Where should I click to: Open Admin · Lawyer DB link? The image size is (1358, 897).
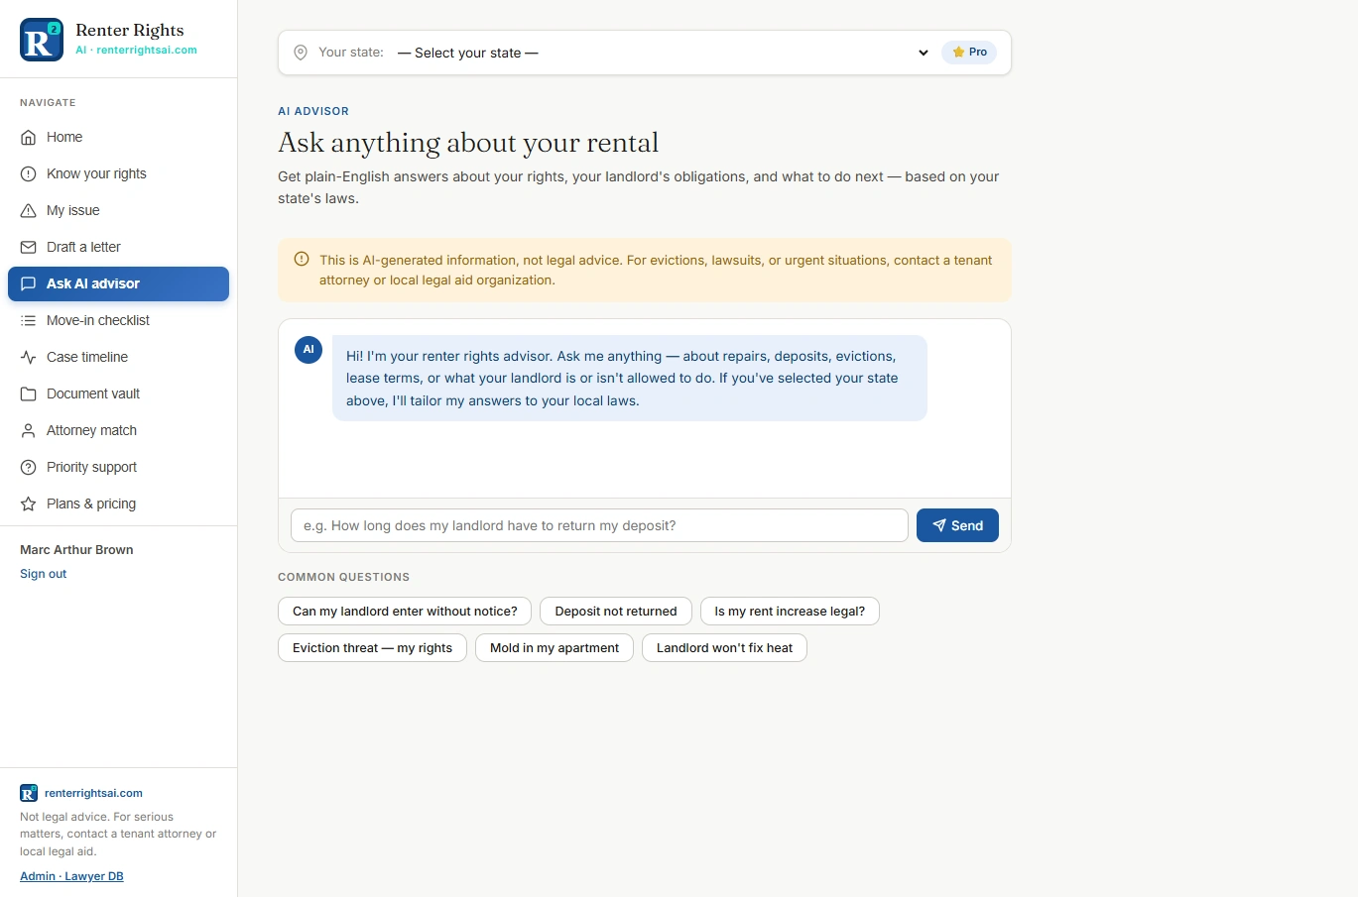[71, 876]
